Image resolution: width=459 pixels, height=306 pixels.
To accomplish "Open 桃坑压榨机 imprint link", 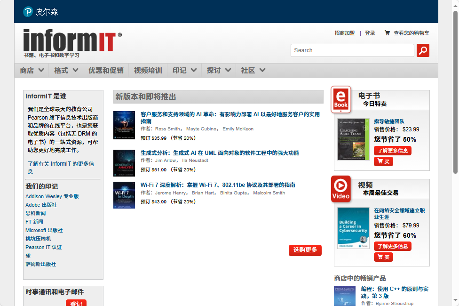I will click(x=38, y=239).
